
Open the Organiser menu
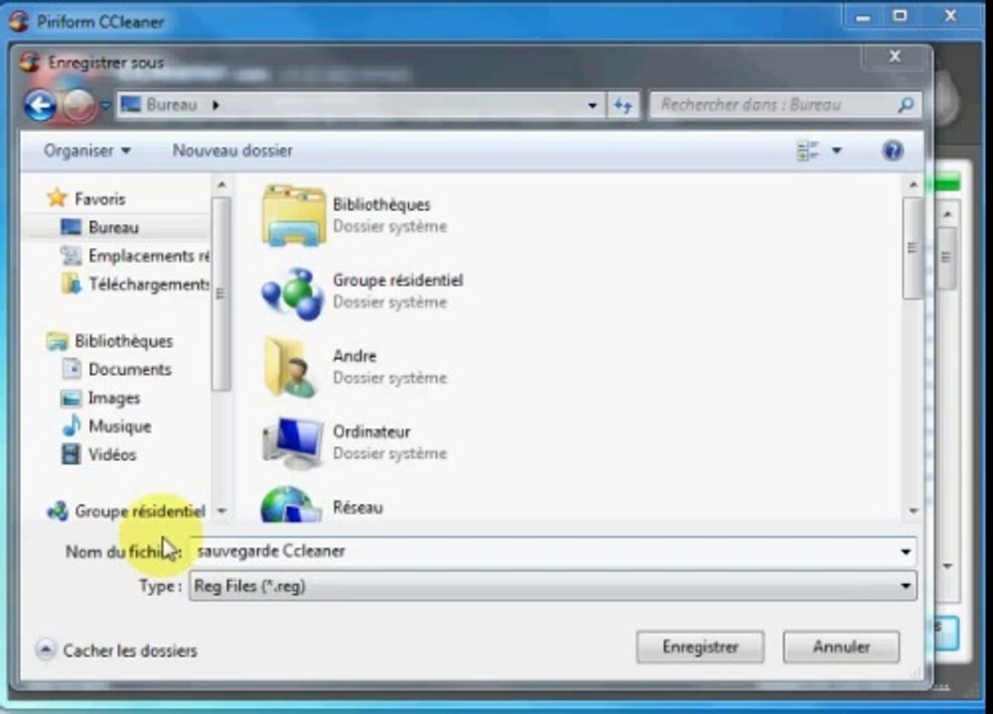87,151
